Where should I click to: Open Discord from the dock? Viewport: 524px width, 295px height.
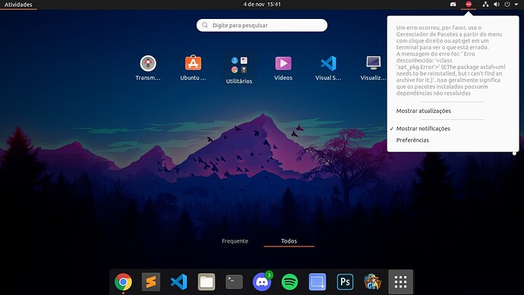coord(262,282)
